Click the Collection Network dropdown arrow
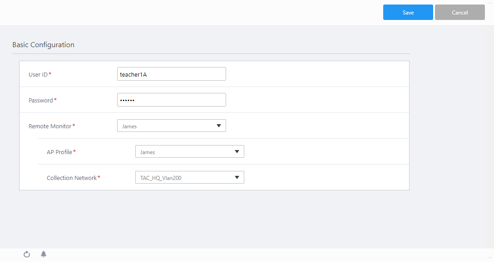 click(237, 177)
